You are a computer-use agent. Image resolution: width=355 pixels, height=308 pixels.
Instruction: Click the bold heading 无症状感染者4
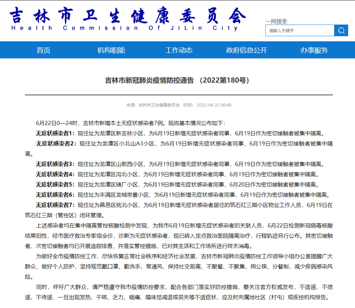click(55, 174)
